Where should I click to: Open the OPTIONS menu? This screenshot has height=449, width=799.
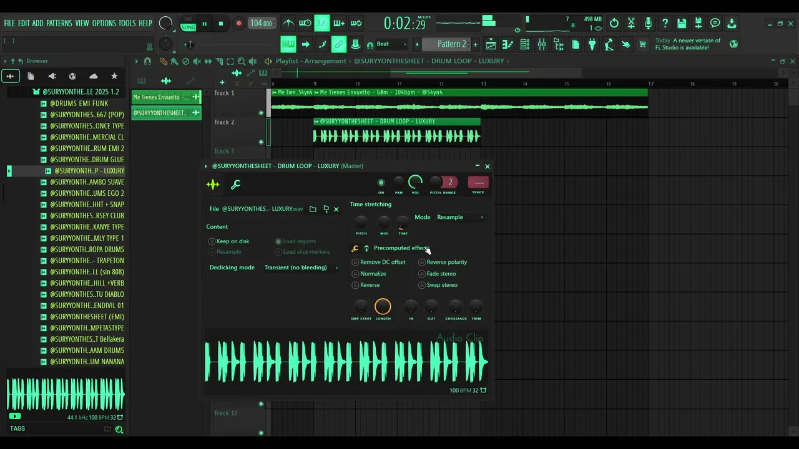pos(104,23)
